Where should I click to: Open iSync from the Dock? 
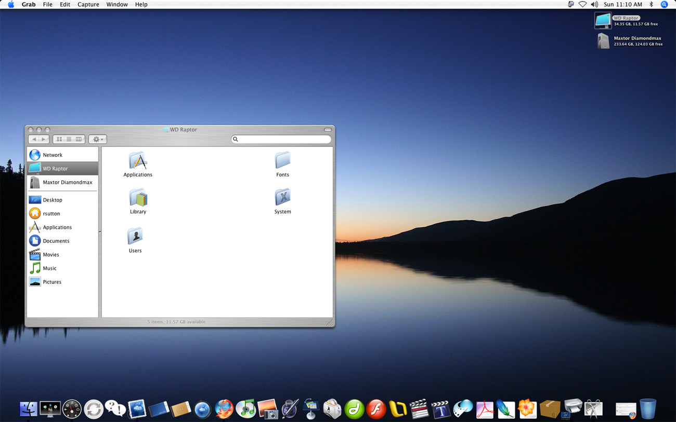click(x=94, y=409)
